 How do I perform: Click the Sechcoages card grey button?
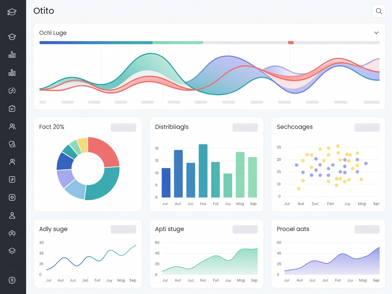pyautogui.click(x=367, y=128)
